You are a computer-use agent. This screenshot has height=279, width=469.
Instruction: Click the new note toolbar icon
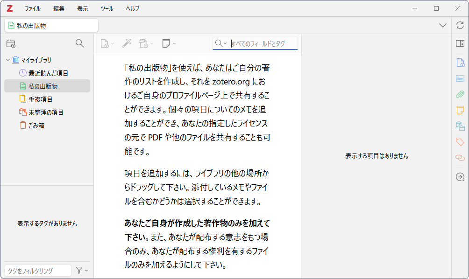pyautogui.click(x=169, y=43)
